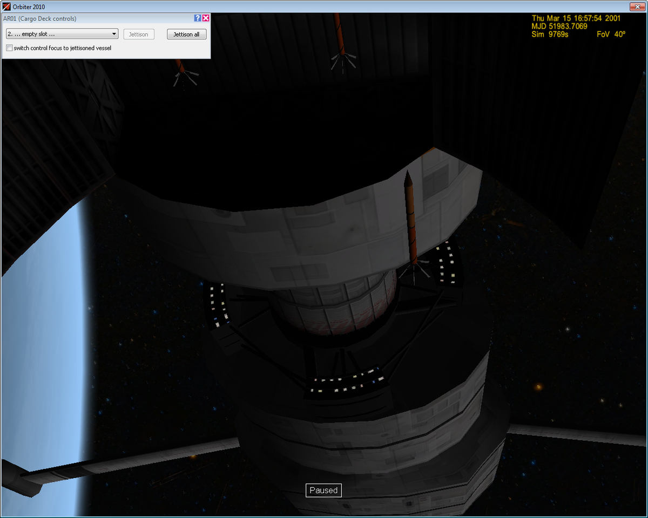Click the Orbiter 2010 title bar icon

[7, 6]
